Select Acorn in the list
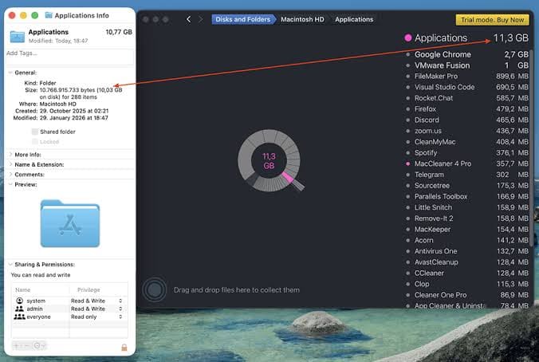This screenshot has height=362, width=539. (x=467, y=240)
